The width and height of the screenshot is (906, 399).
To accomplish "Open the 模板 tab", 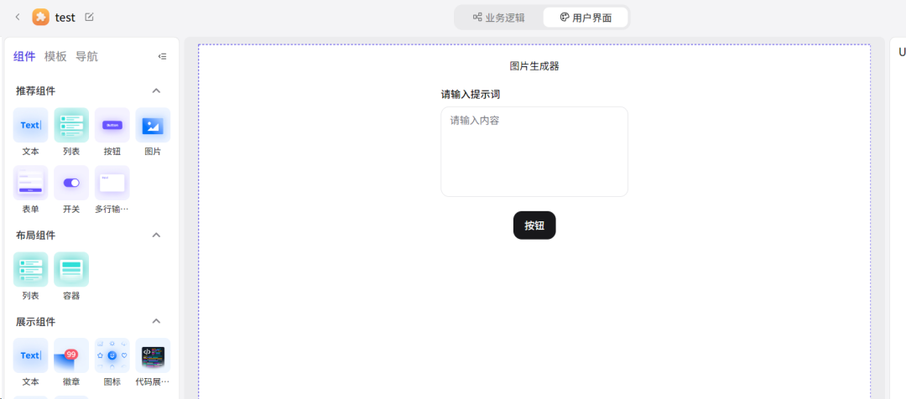I will pos(55,57).
